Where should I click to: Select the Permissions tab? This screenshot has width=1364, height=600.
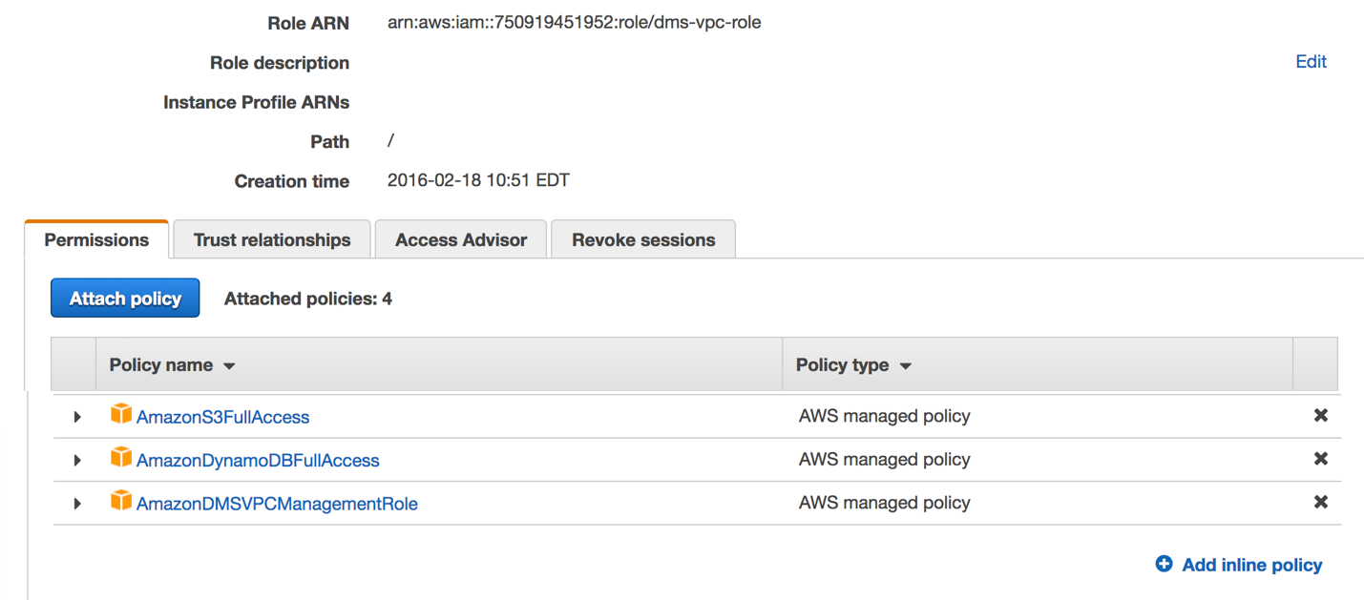96,240
